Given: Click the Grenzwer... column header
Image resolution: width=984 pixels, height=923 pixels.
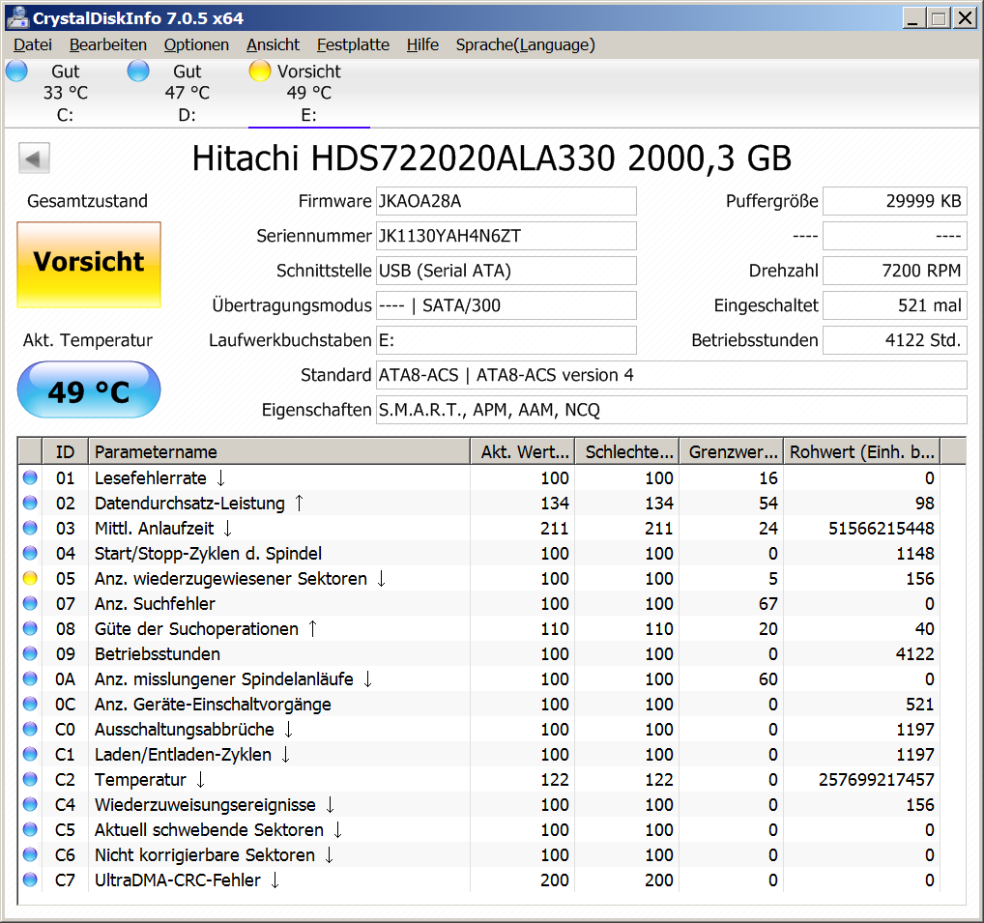Looking at the screenshot, I should coord(731,451).
